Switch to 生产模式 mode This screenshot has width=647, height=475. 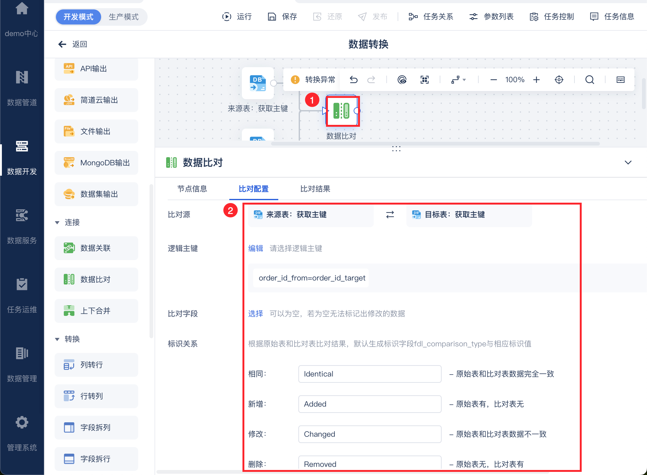tap(123, 17)
